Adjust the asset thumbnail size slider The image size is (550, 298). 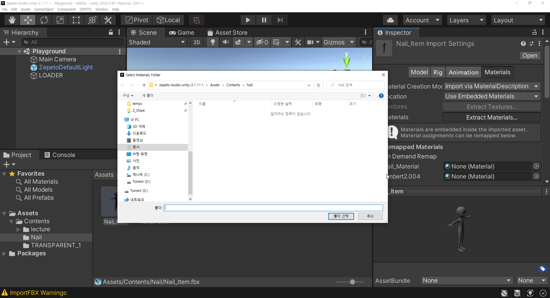(x=352, y=282)
